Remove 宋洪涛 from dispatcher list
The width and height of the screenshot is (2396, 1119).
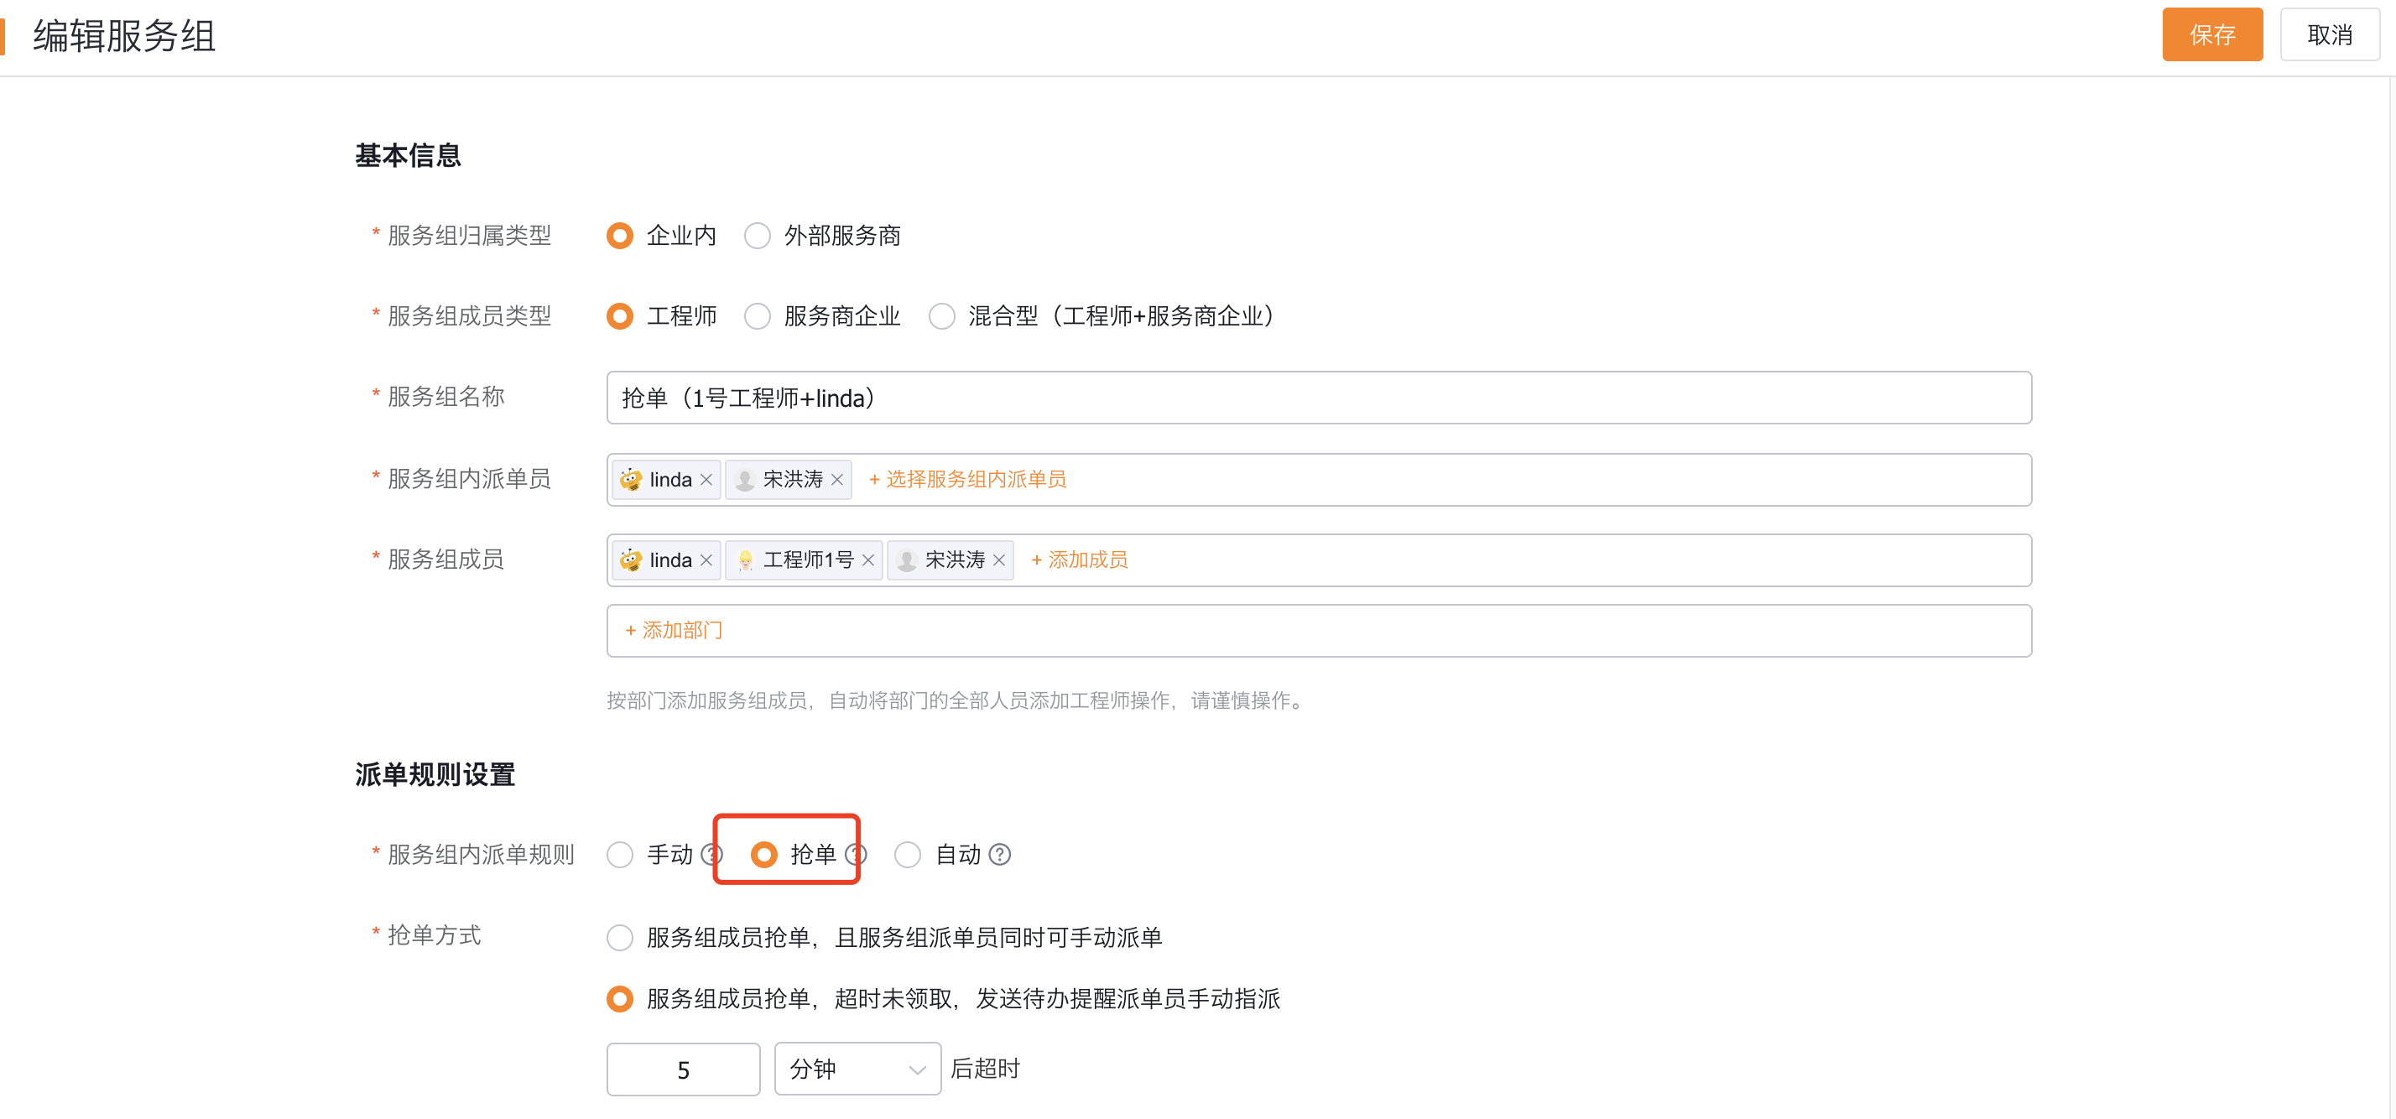tap(837, 480)
